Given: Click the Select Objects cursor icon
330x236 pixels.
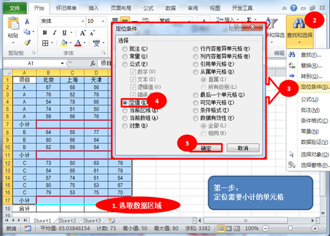Looking at the screenshot, I should pos(292,154).
